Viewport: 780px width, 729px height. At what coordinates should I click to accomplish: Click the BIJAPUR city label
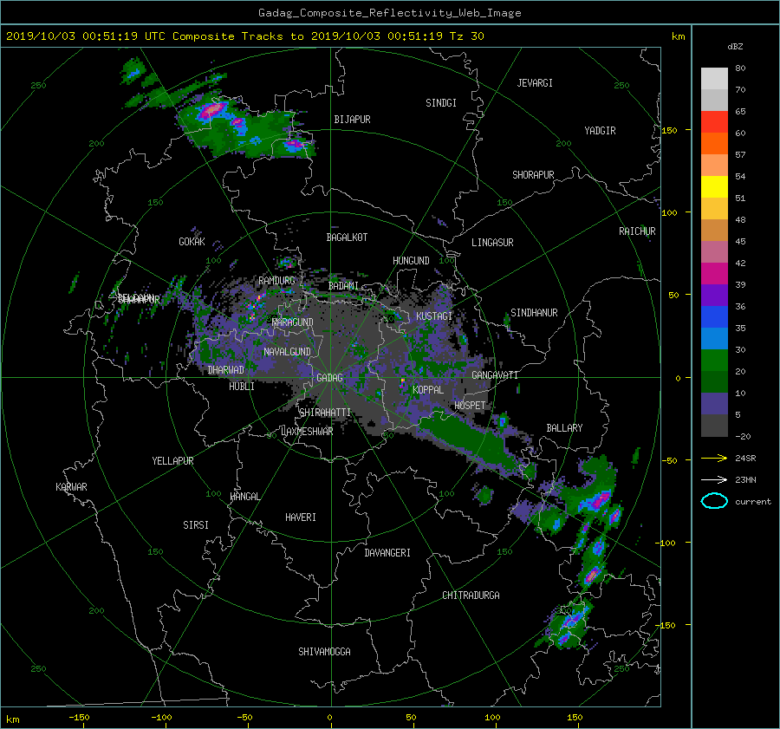[x=352, y=120]
